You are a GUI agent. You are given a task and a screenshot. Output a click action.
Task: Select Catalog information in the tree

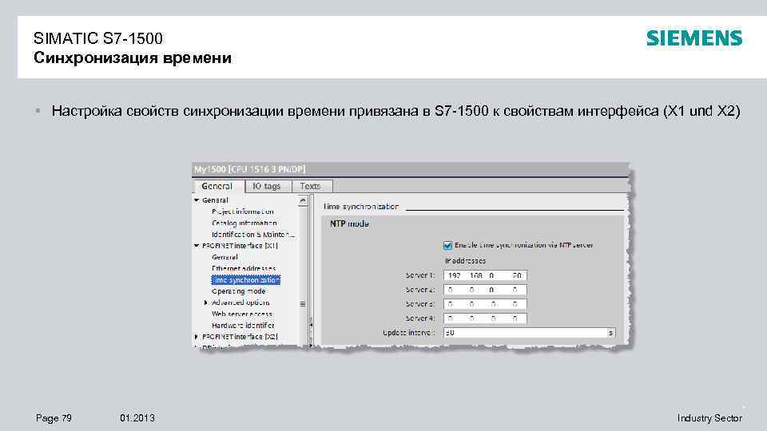click(x=244, y=223)
